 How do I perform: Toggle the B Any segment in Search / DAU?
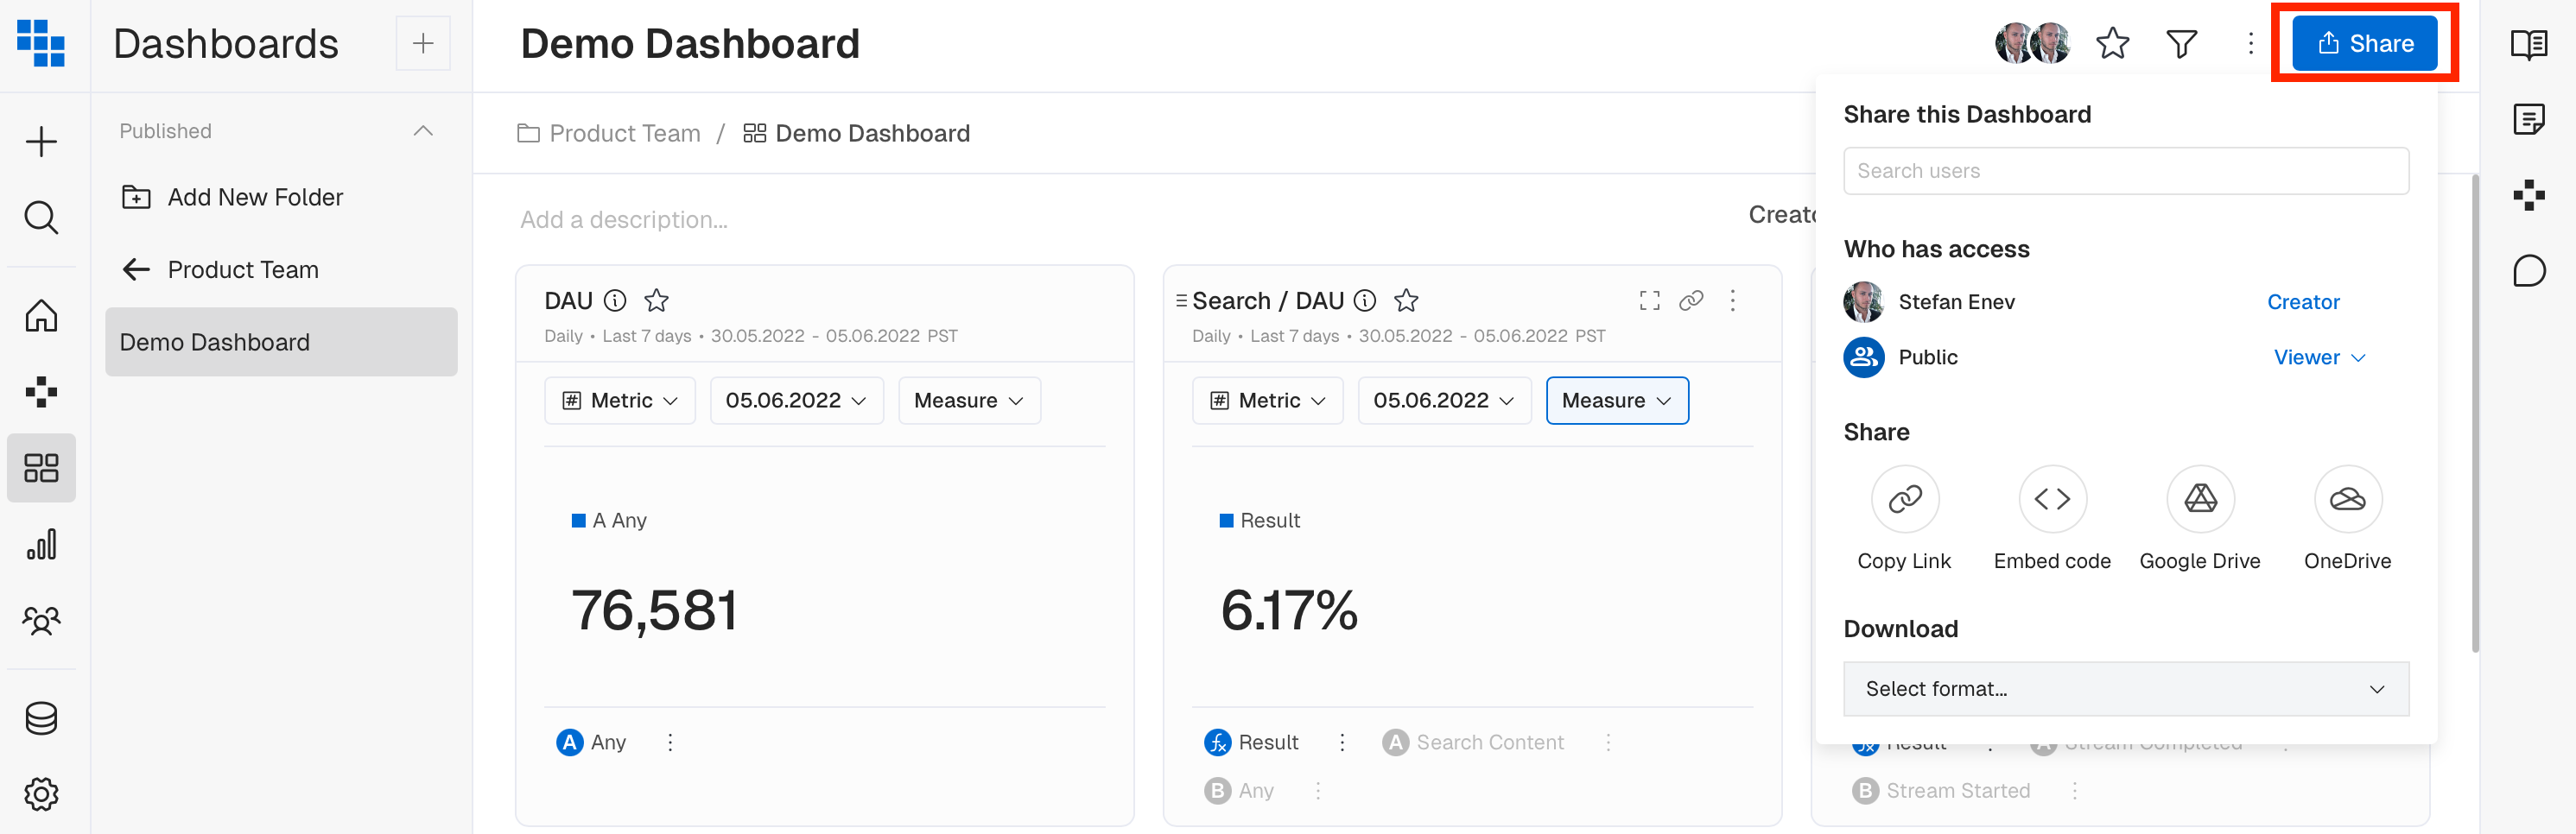[1239, 791]
